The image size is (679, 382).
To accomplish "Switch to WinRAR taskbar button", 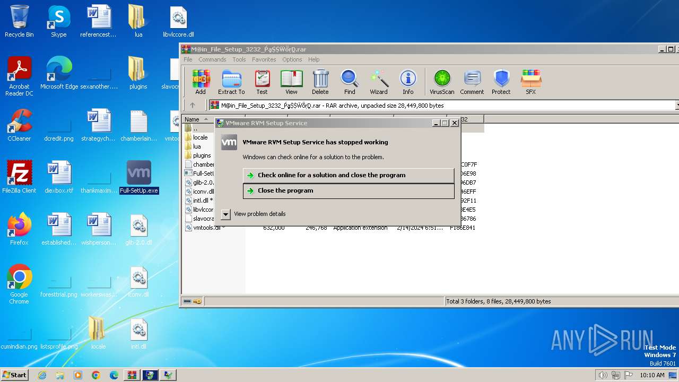I will pyautogui.click(x=132, y=375).
